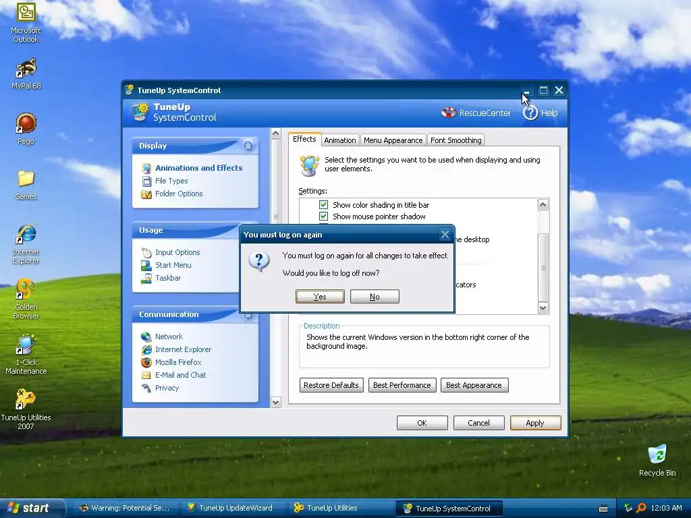The width and height of the screenshot is (691, 518).
Task: Click the keyboard icon in taskbar tray
Action: click(x=603, y=509)
